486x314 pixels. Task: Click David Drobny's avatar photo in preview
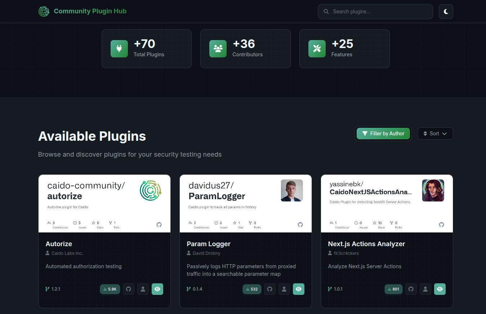[292, 190]
